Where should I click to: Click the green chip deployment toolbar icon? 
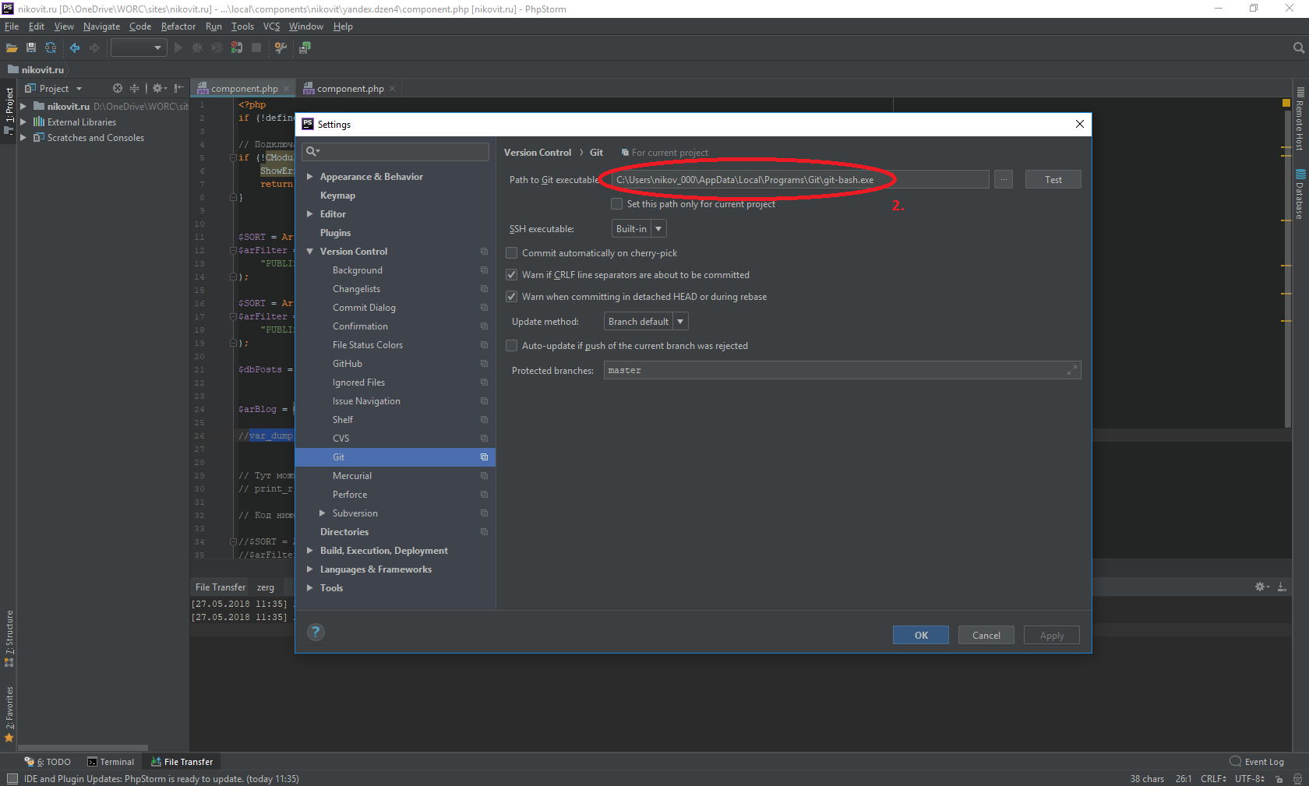click(x=305, y=48)
